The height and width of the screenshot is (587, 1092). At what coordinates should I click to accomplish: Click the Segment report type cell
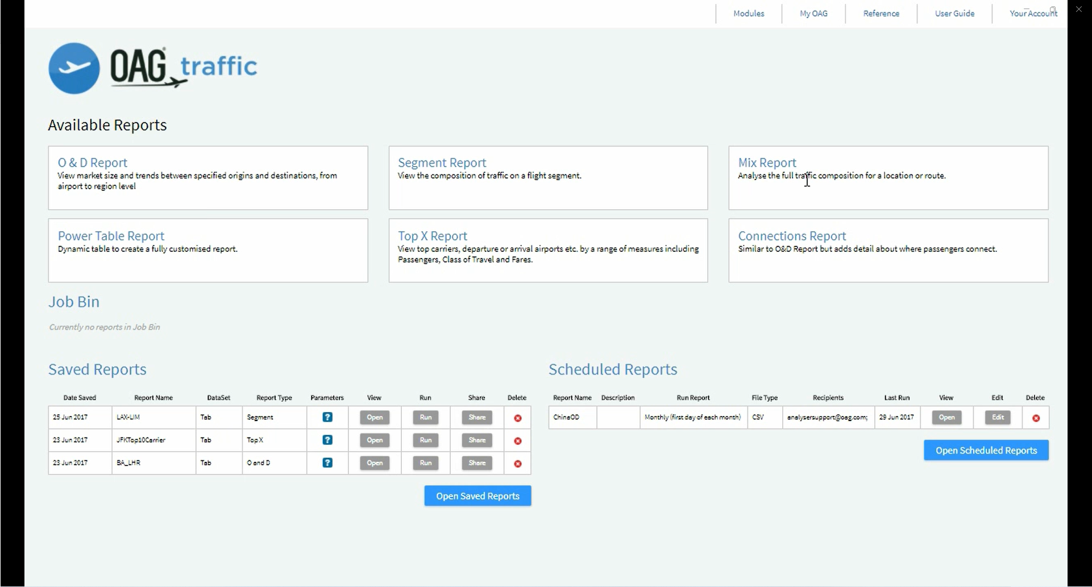275,418
